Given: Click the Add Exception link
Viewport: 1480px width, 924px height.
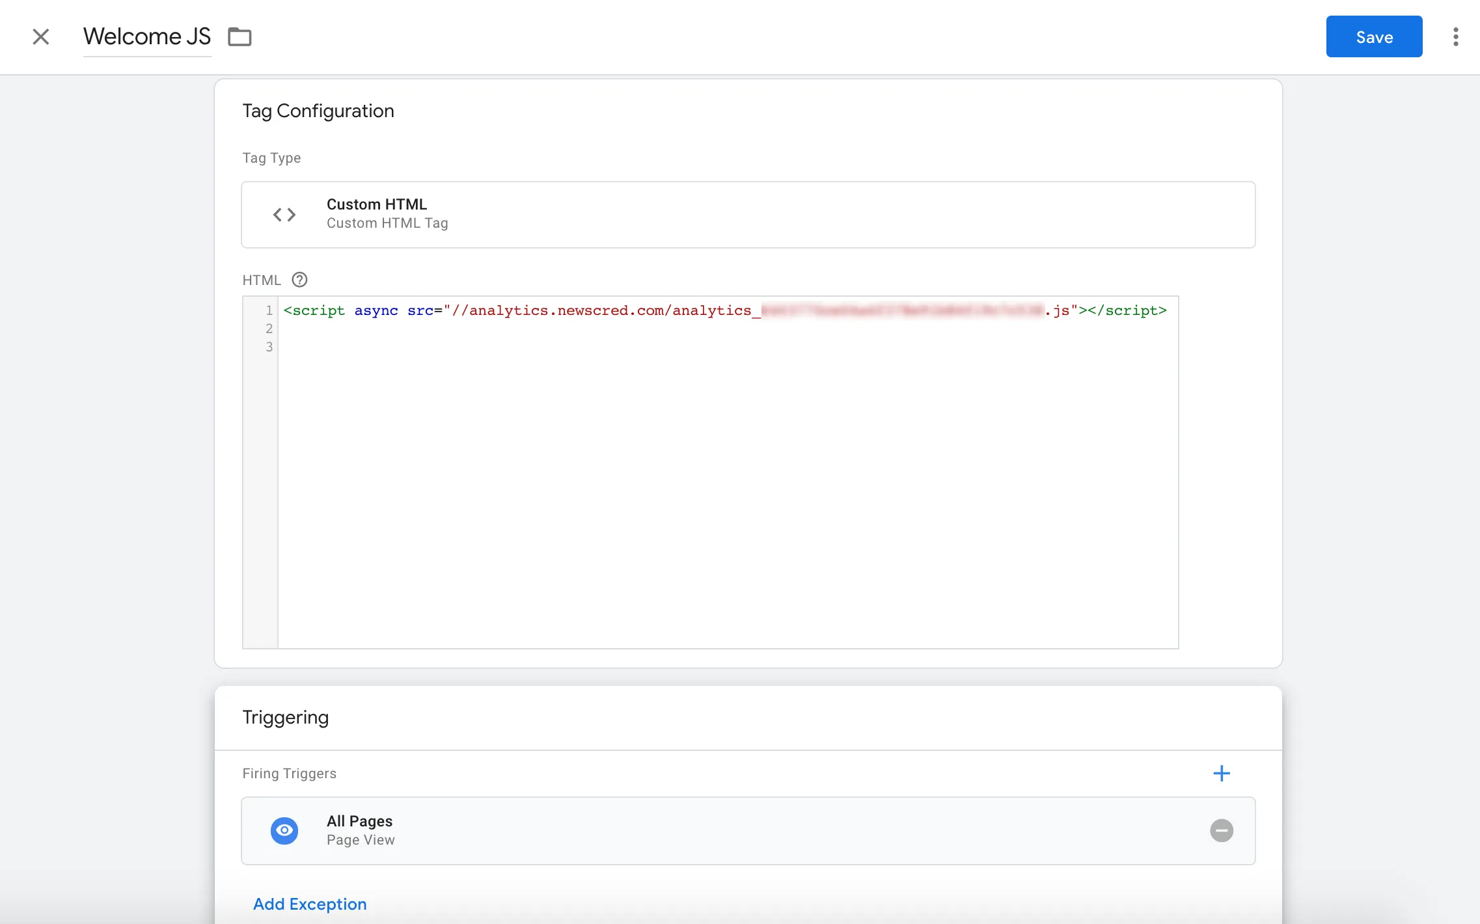Looking at the screenshot, I should pos(310,904).
